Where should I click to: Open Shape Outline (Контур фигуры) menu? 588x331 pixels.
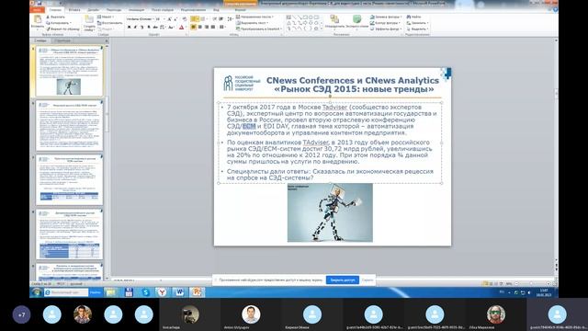(385, 23)
